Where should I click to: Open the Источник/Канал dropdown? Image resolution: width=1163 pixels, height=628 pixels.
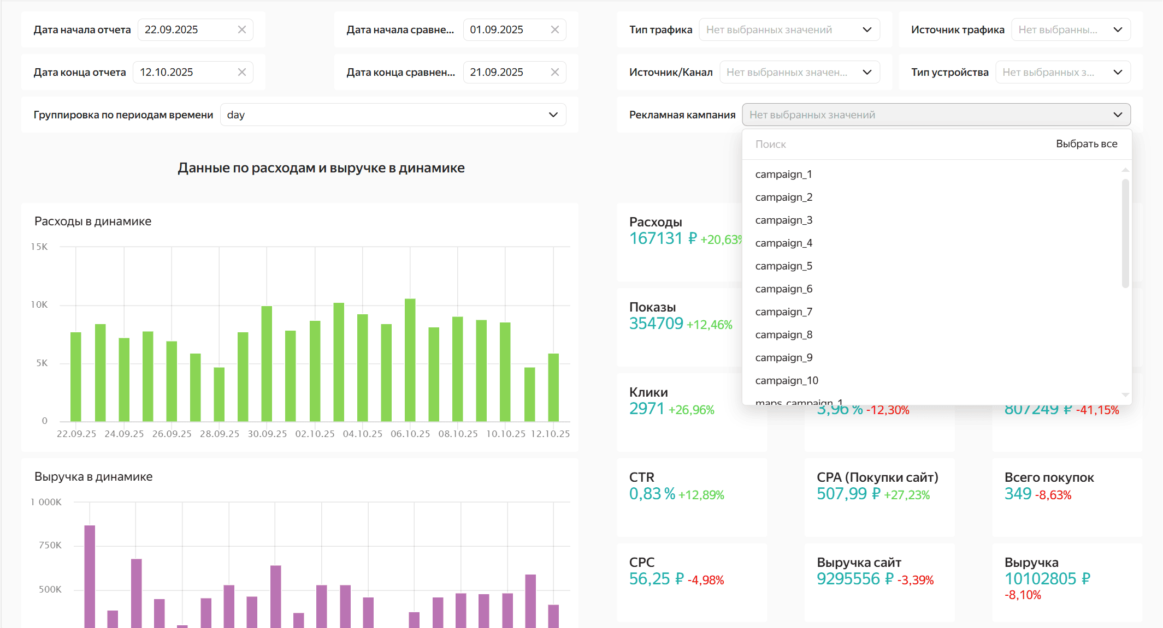coord(799,72)
